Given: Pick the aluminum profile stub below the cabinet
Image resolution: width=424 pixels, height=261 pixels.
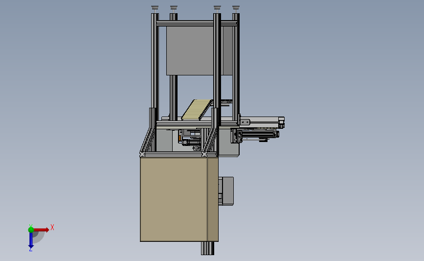Looking at the screenshot, I should tap(207, 248).
